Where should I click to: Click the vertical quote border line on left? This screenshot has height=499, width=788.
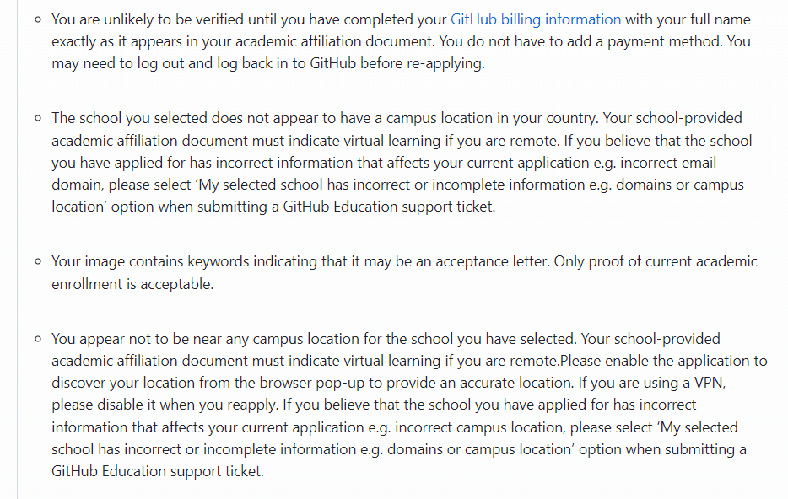click(17, 249)
